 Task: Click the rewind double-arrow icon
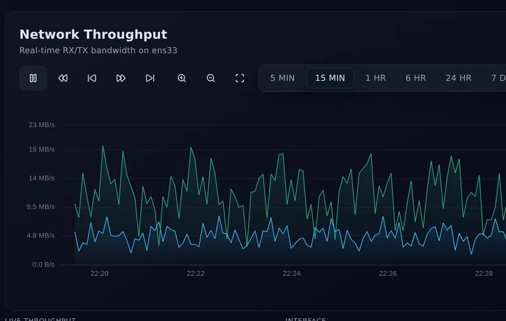point(63,78)
